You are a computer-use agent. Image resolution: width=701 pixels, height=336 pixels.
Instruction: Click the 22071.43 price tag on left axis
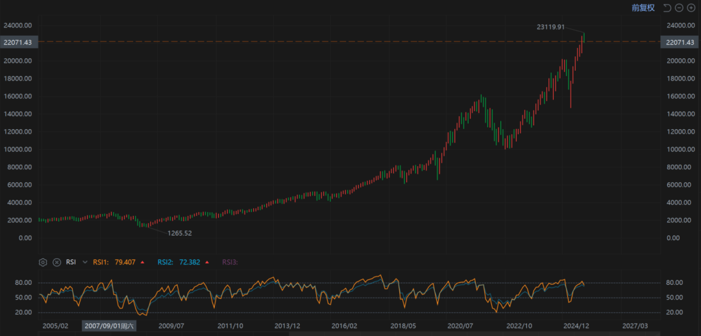(x=19, y=42)
